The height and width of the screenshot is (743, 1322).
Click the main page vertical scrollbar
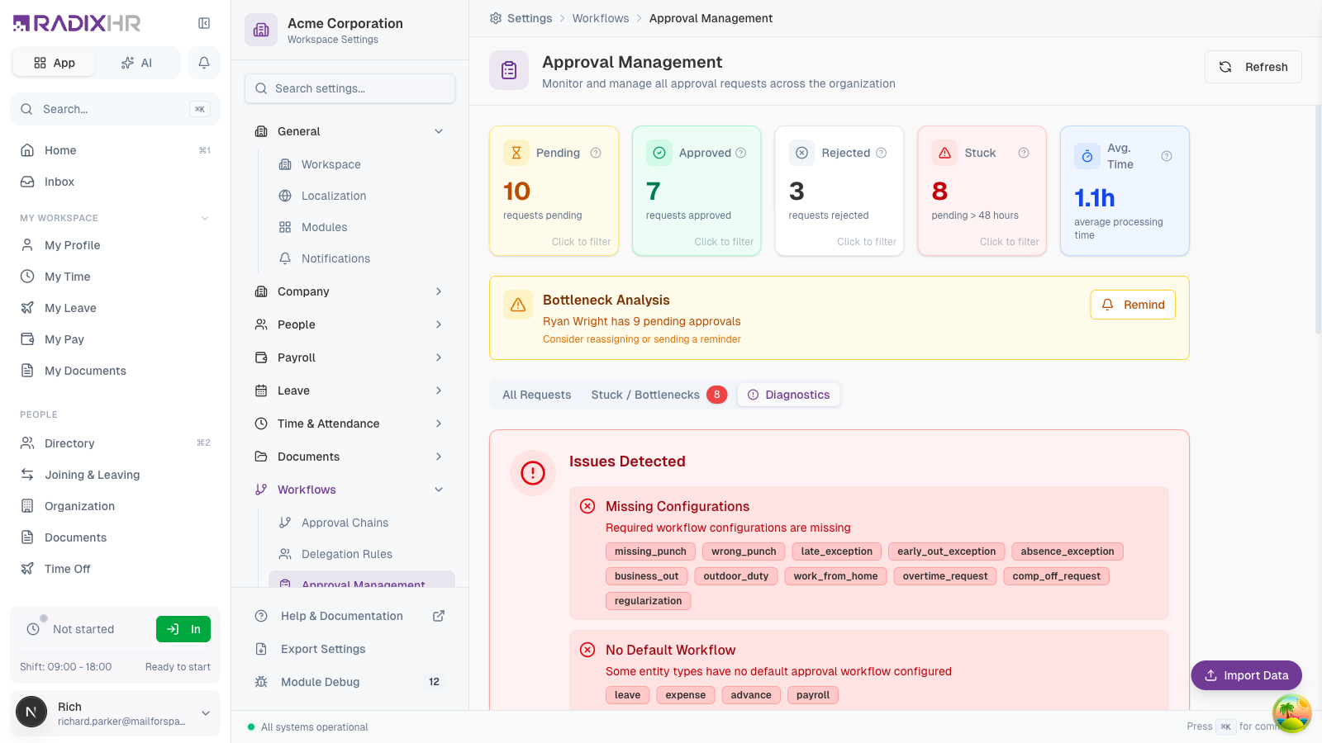coord(1318,219)
